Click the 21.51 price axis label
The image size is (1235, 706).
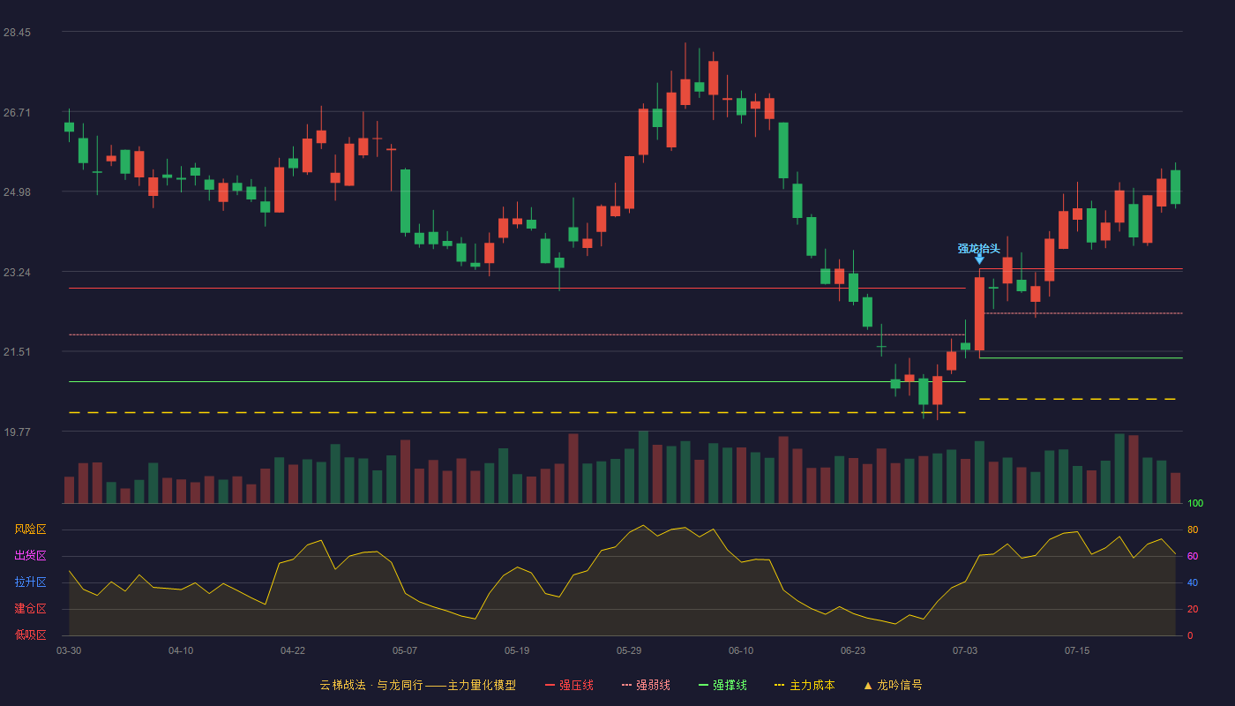(x=17, y=352)
